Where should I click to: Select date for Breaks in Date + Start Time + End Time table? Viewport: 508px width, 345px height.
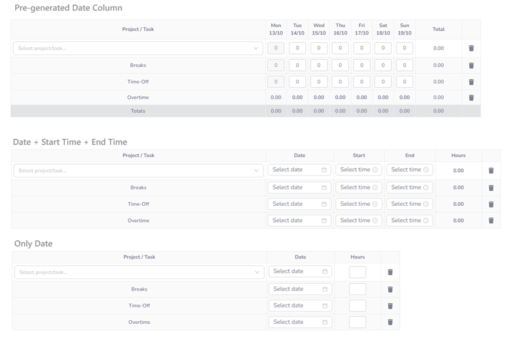click(299, 188)
